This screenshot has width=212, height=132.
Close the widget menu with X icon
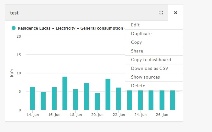click(175, 13)
